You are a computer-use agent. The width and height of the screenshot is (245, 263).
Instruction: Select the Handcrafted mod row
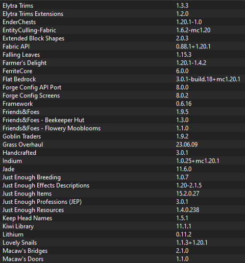coord(122,153)
